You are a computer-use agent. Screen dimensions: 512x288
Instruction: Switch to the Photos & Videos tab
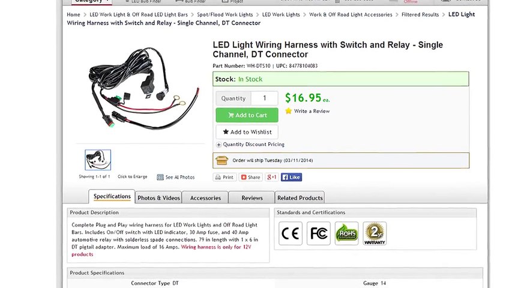click(158, 198)
